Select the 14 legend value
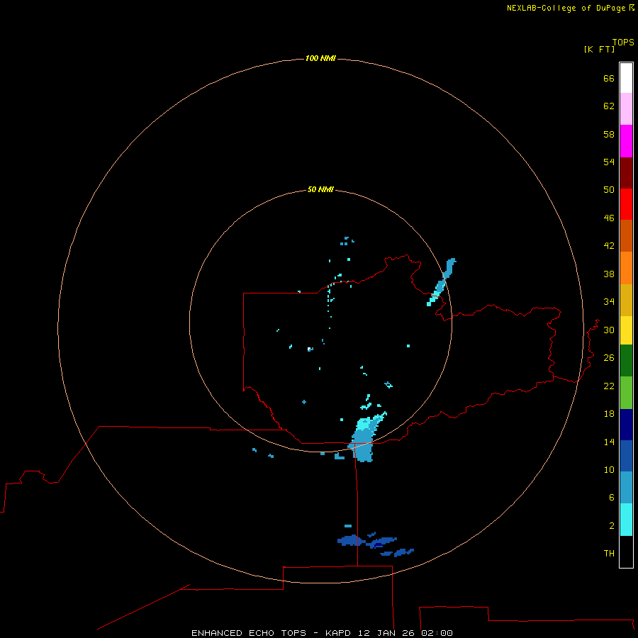 (609, 442)
